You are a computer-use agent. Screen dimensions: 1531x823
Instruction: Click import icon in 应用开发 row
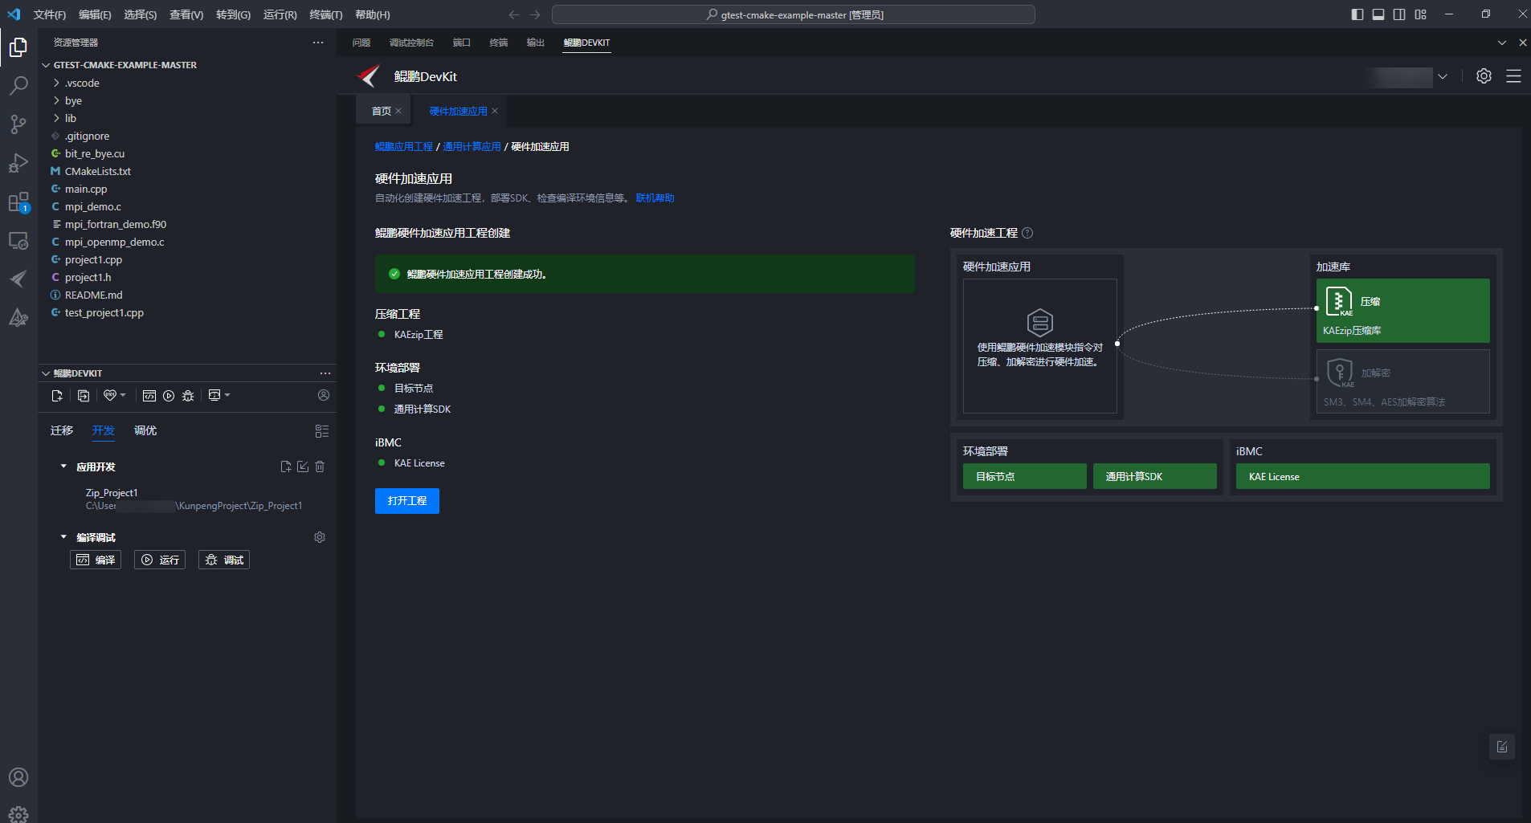tap(303, 467)
